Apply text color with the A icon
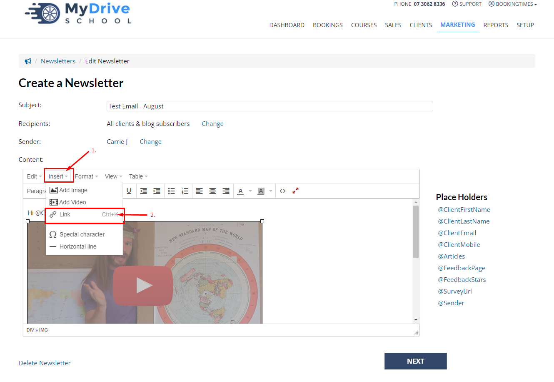This screenshot has width=554, height=382. point(240,191)
